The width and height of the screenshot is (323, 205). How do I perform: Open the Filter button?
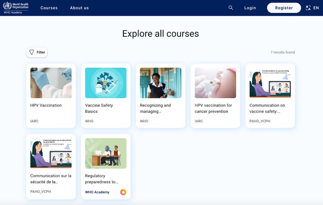click(x=37, y=52)
